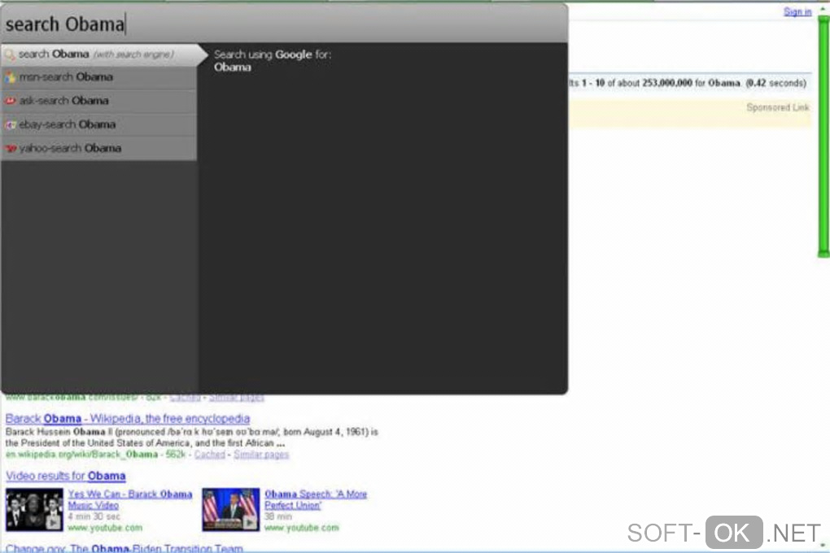Click 'en.wikipedia.org/wiki/Barack_Obama' green URL text

[81, 455]
